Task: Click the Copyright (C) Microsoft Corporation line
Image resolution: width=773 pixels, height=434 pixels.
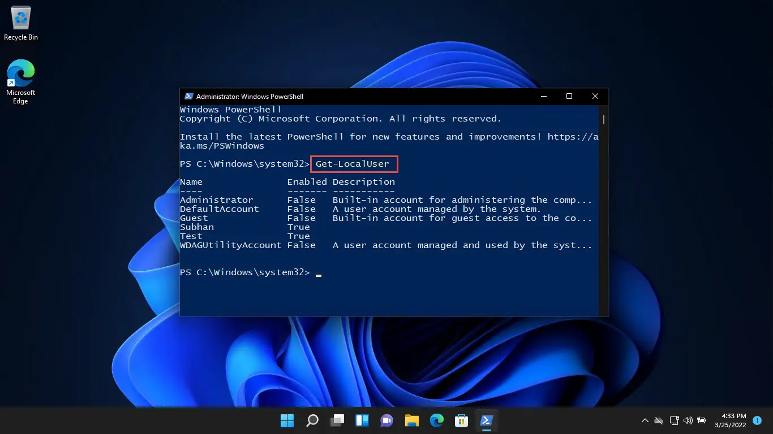Action: (x=341, y=119)
